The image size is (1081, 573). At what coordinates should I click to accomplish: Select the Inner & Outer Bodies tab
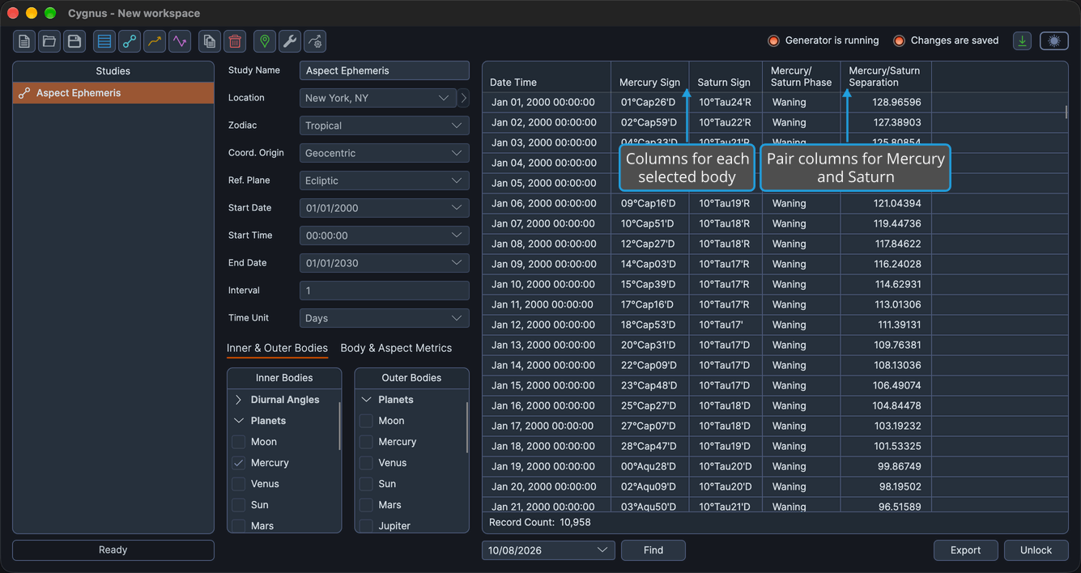click(x=277, y=348)
